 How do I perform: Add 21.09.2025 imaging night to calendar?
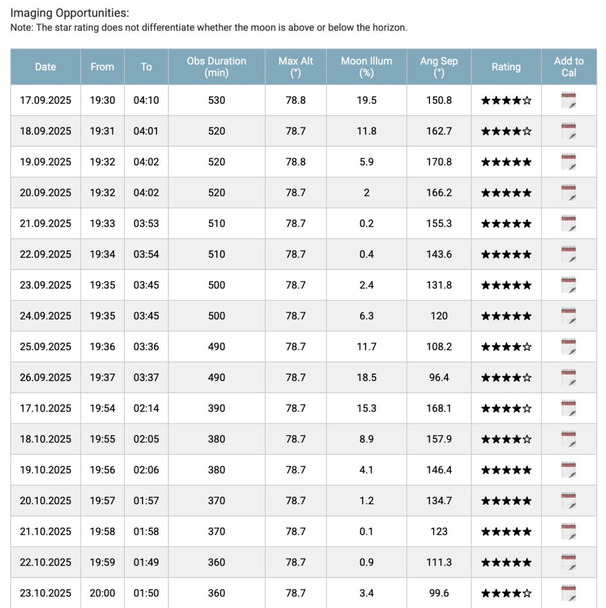click(569, 224)
